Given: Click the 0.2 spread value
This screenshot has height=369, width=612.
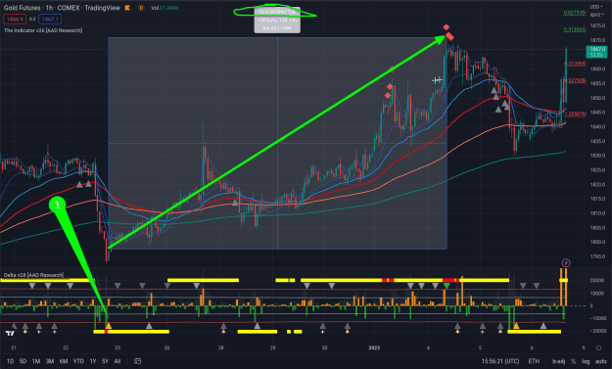Looking at the screenshot, I should pyautogui.click(x=32, y=20).
